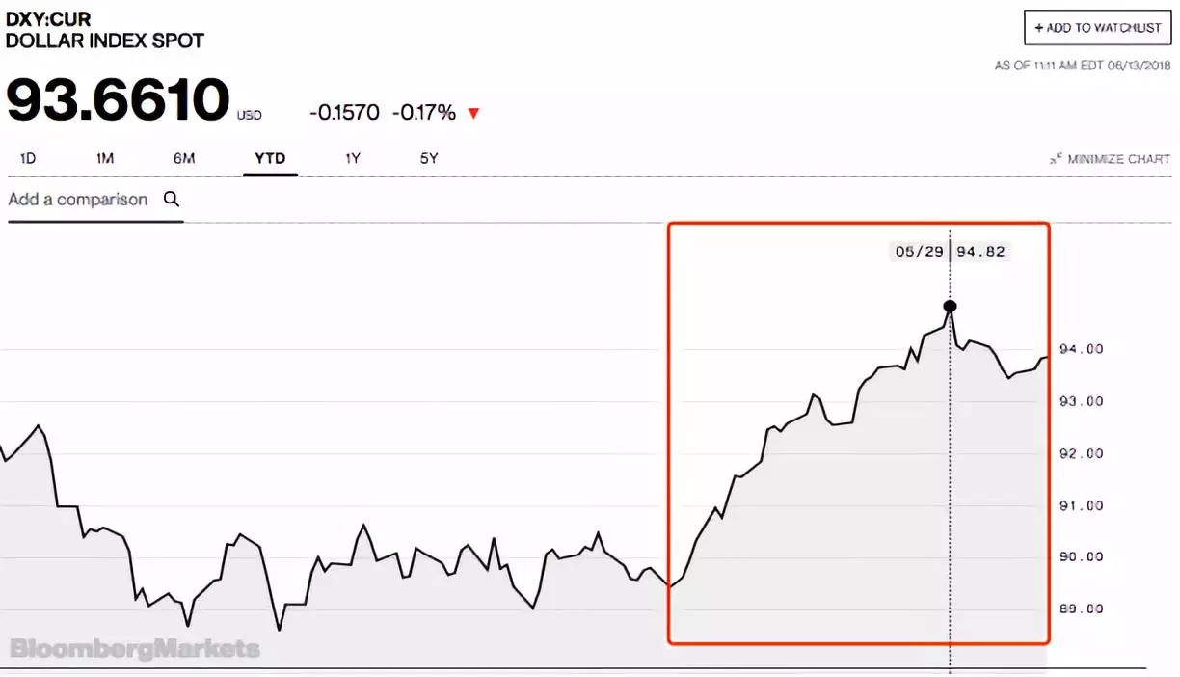The height and width of the screenshot is (677, 1180).
Task: Click the 93.6610 price value
Action: click(x=118, y=99)
